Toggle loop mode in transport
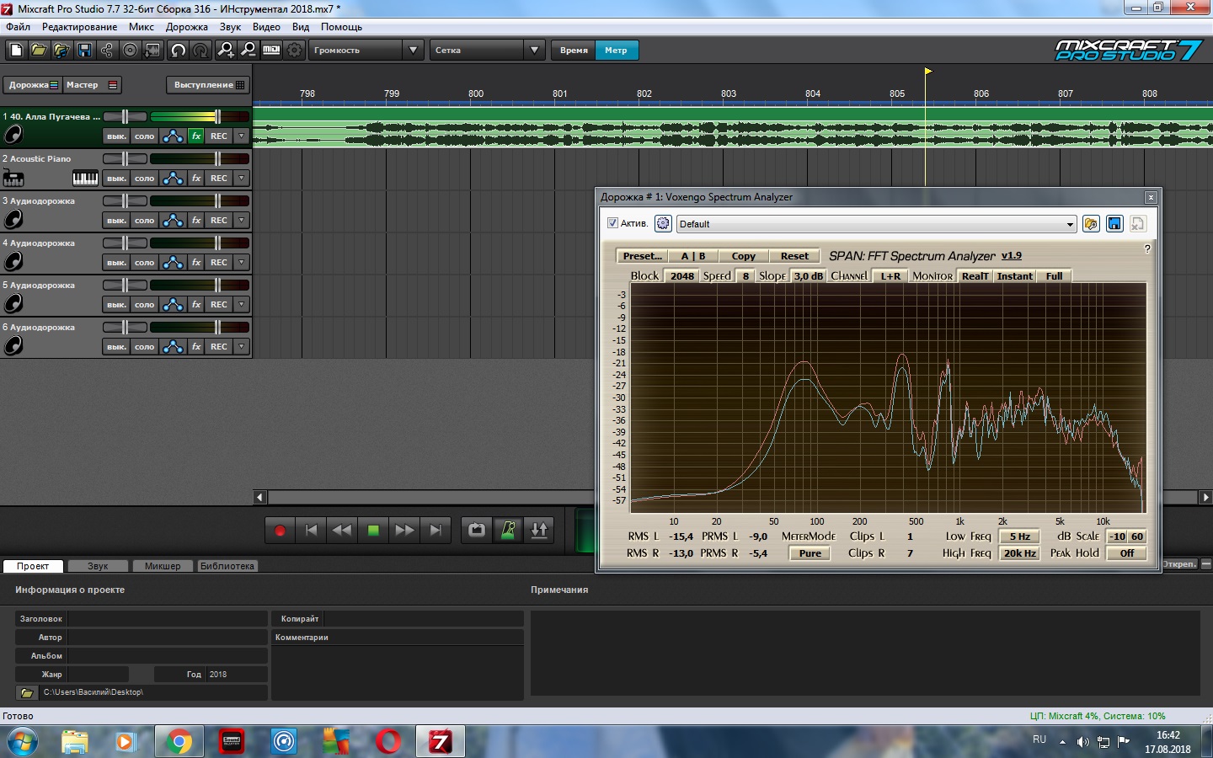Image resolution: width=1213 pixels, height=758 pixels. 477,531
